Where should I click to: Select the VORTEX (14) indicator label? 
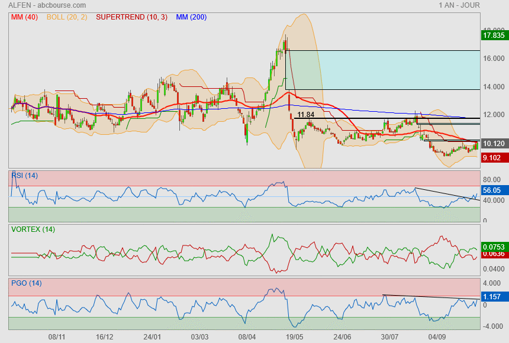(x=33, y=229)
